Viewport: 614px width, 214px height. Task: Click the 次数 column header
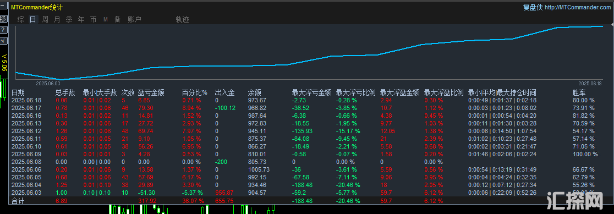(x=128, y=93)
